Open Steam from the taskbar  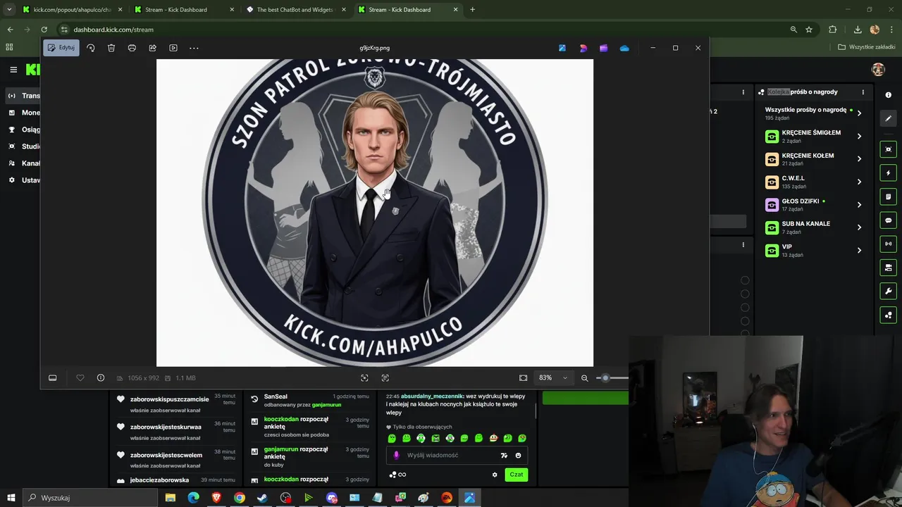tap(262, 498)
